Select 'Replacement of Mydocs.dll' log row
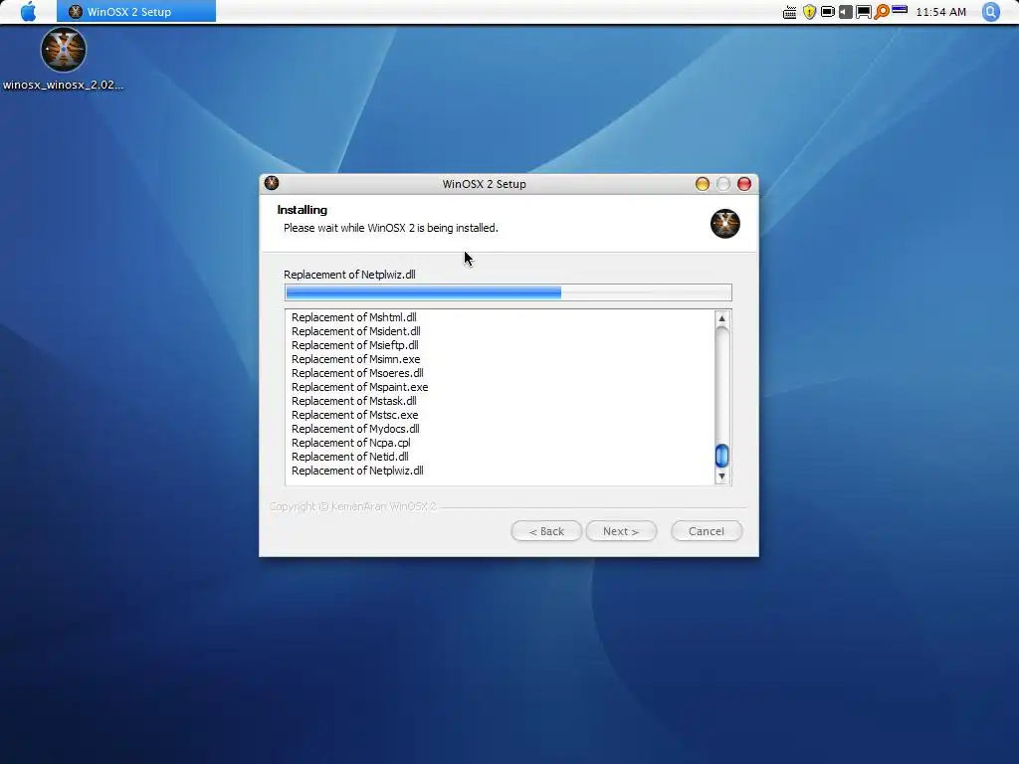 coord(355,429)
